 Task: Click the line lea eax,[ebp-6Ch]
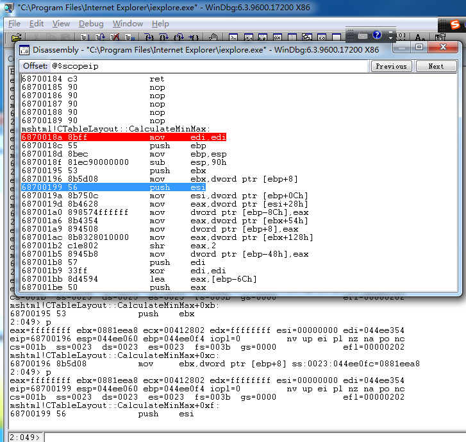click(x=139, y=278)
